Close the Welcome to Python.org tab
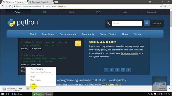Image resolution: width=172 pixels, height=96 pixels. click(x=26, y=2)
